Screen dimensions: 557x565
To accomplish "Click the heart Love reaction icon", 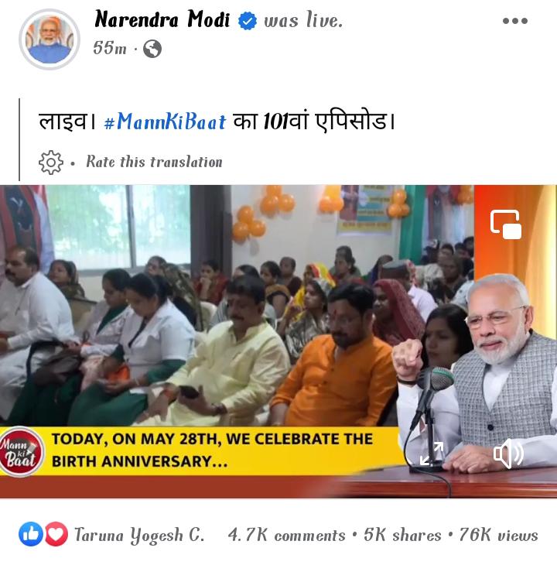I will [x=56, y=534].
